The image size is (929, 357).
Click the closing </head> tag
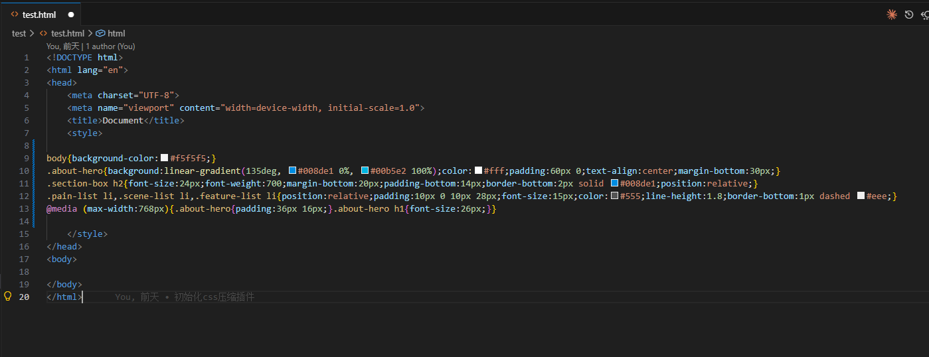[64, 246]
